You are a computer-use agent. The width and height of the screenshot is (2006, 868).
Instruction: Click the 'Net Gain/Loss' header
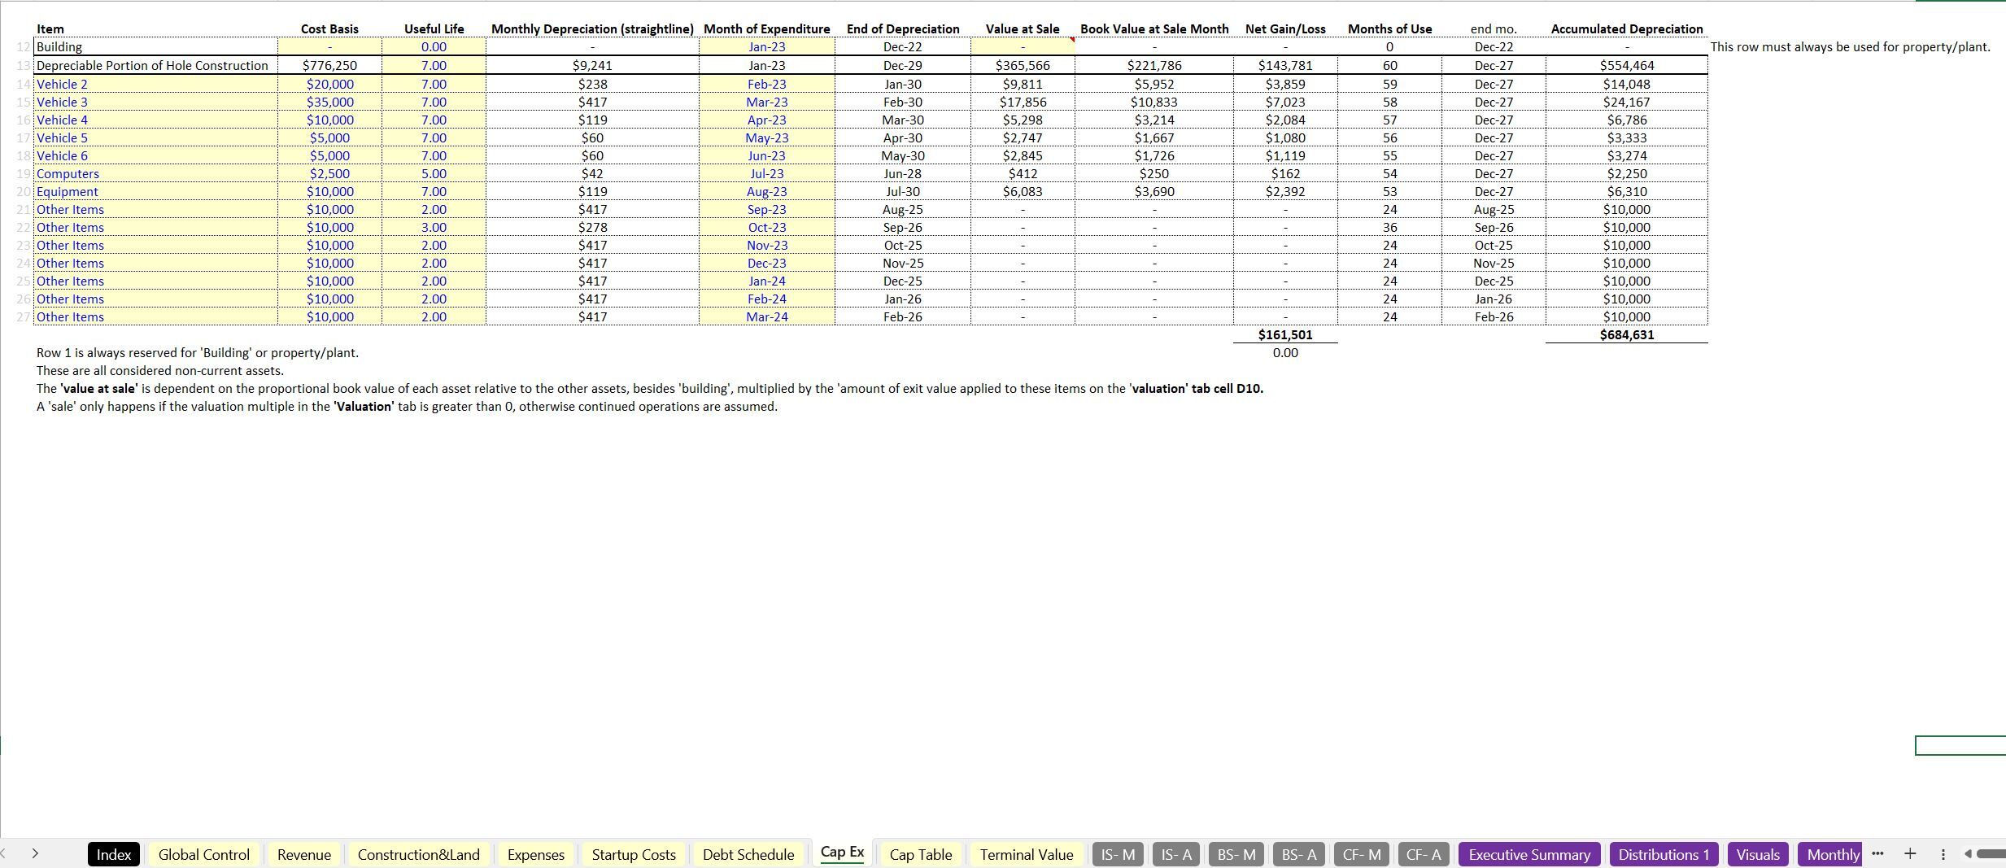[x=1285, y=28]
